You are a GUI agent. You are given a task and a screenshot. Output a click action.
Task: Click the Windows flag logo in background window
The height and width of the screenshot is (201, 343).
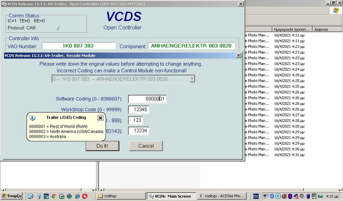click(336, 10)
